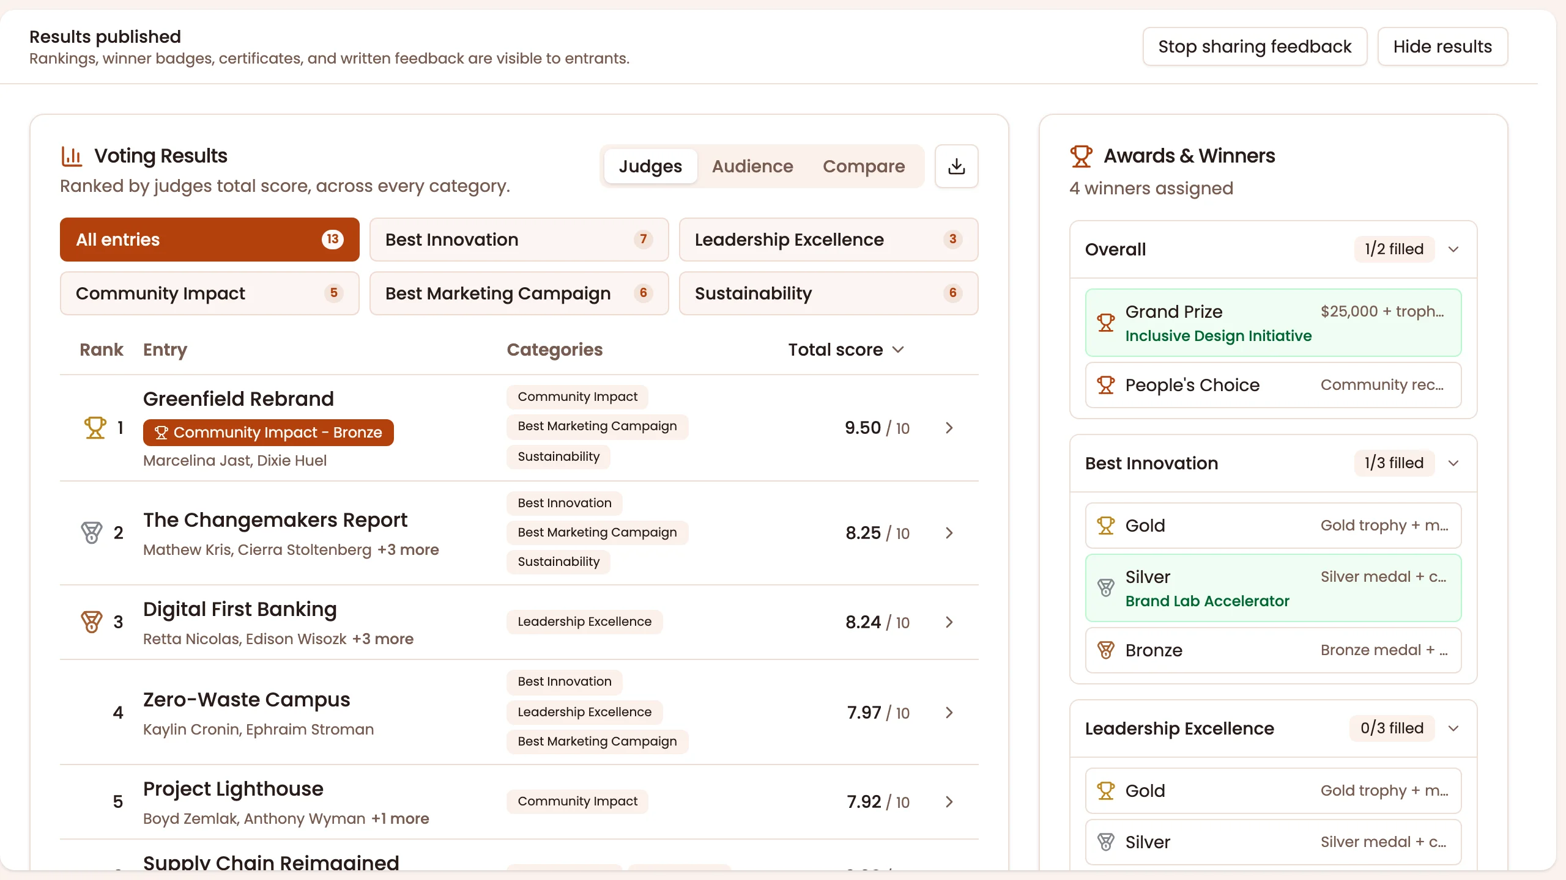The height and width of the screenshot is (880, 1566).
Task: Collapse the Overall awards section
Action: click(1454, 249)
